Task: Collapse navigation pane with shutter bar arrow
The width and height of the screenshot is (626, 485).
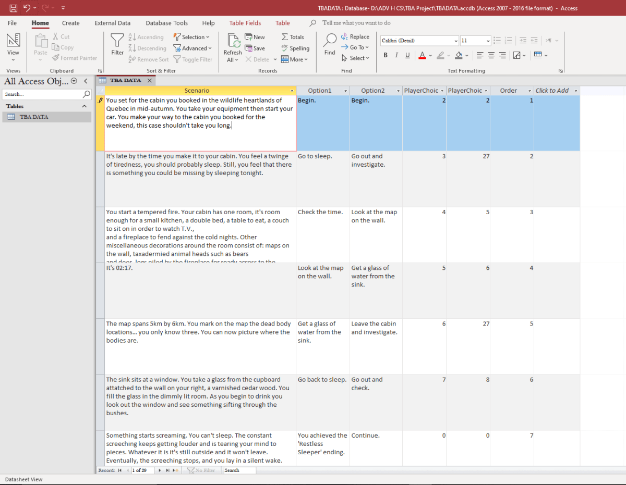Action: [x=86, y=81]
